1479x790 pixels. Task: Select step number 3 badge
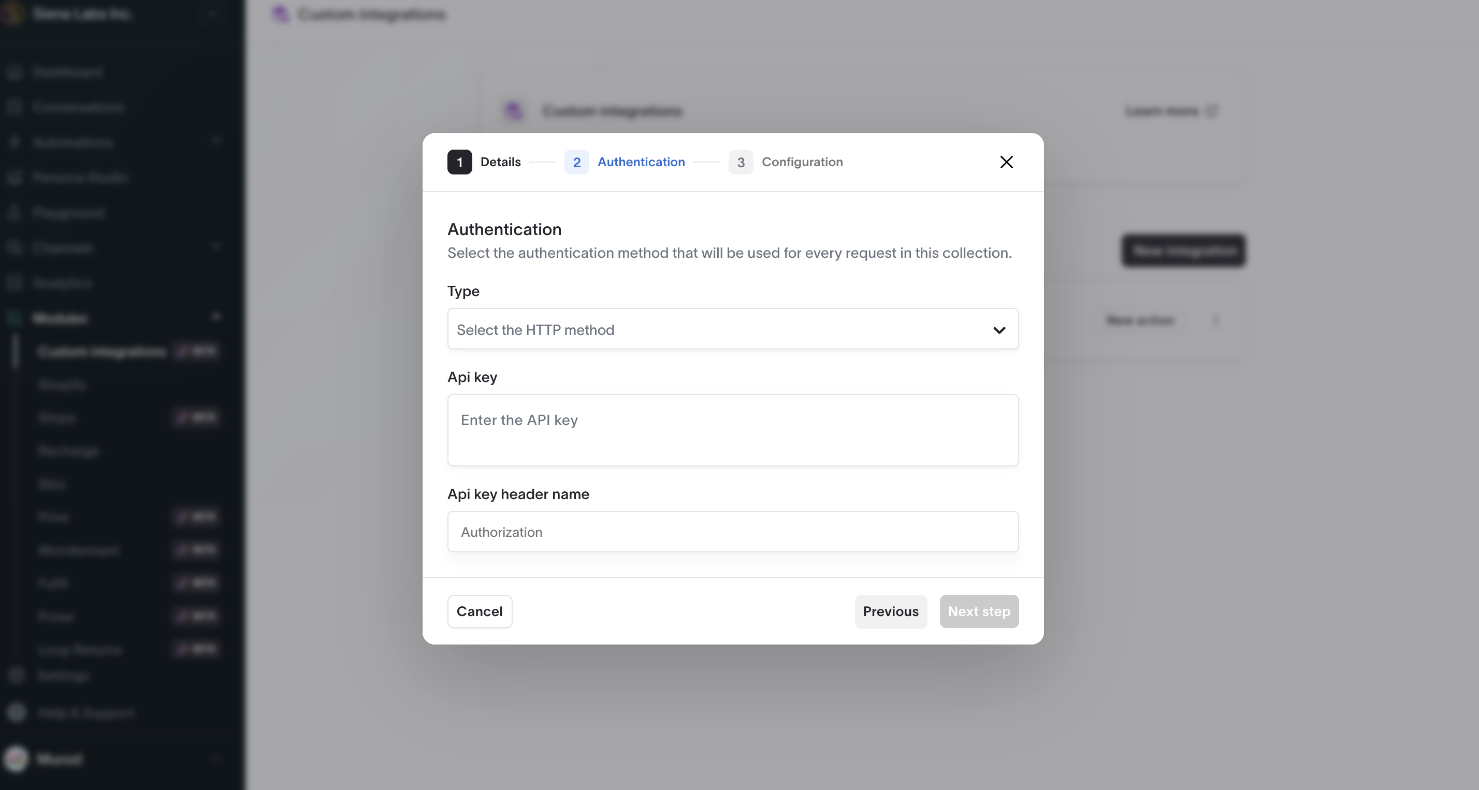[741, 162]
